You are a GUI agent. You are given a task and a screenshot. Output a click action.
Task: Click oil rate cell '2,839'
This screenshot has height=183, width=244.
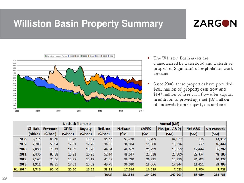point(36,149)
